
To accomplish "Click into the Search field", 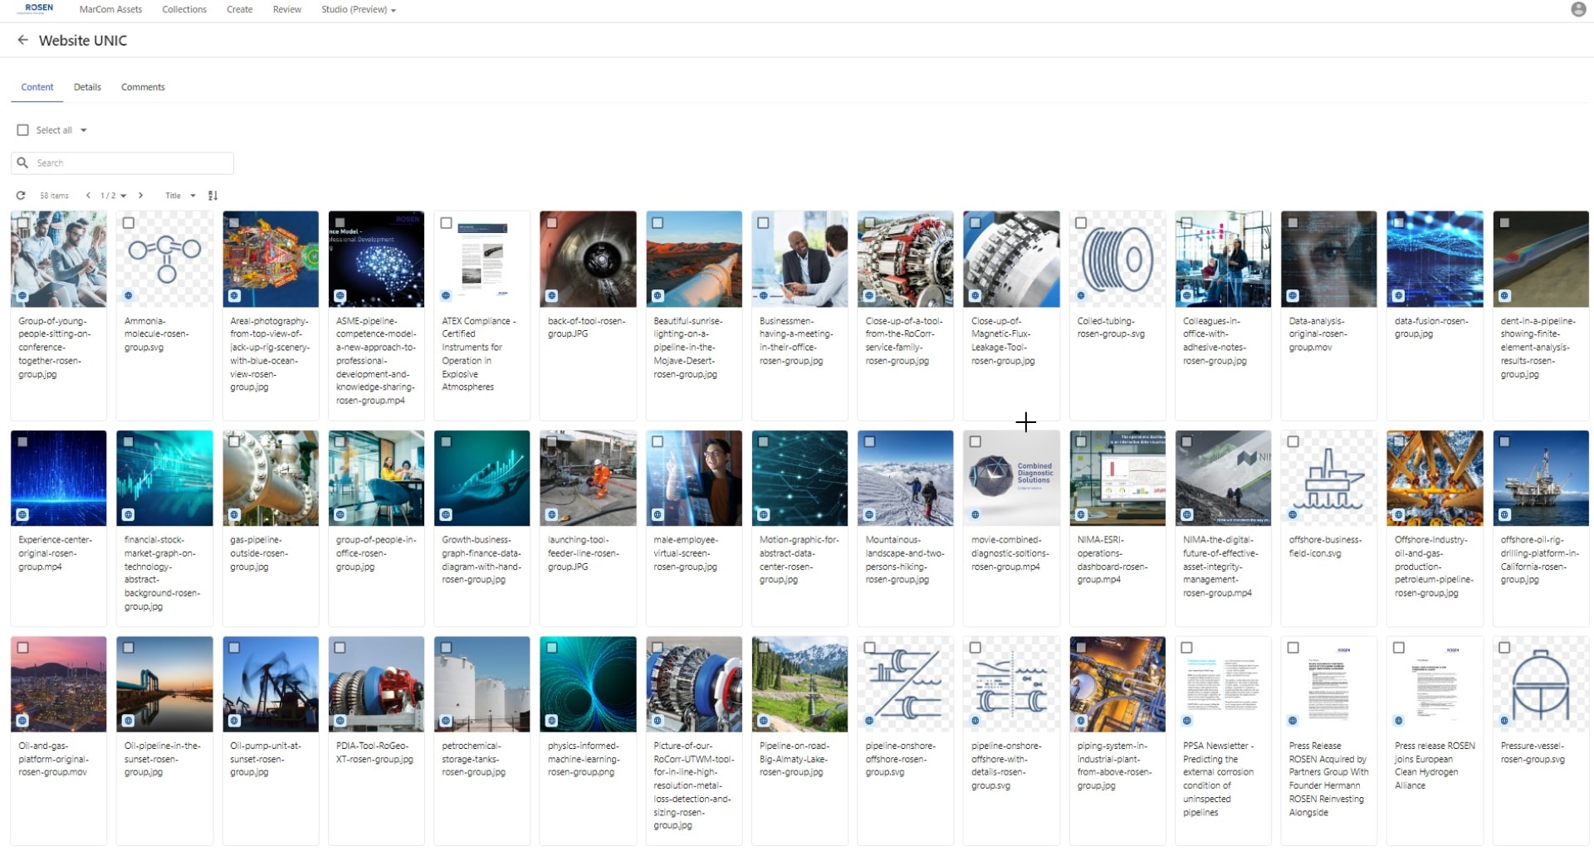I will [x=123, y=163].
